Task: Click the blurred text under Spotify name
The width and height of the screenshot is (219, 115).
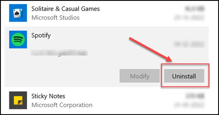Action: point(59,53)
